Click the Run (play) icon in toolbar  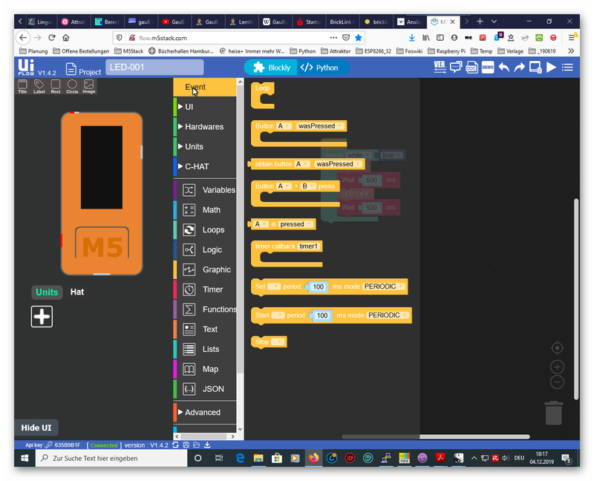(x=551, y=68)
